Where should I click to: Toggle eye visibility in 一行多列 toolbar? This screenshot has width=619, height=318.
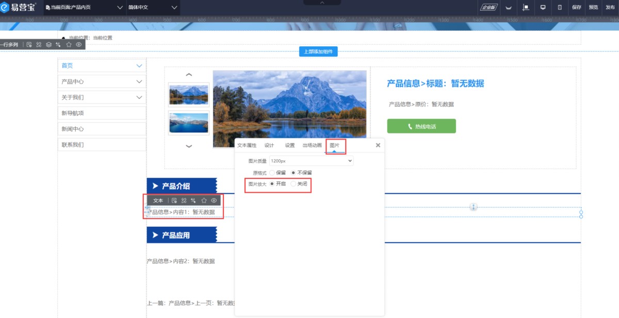79,45
